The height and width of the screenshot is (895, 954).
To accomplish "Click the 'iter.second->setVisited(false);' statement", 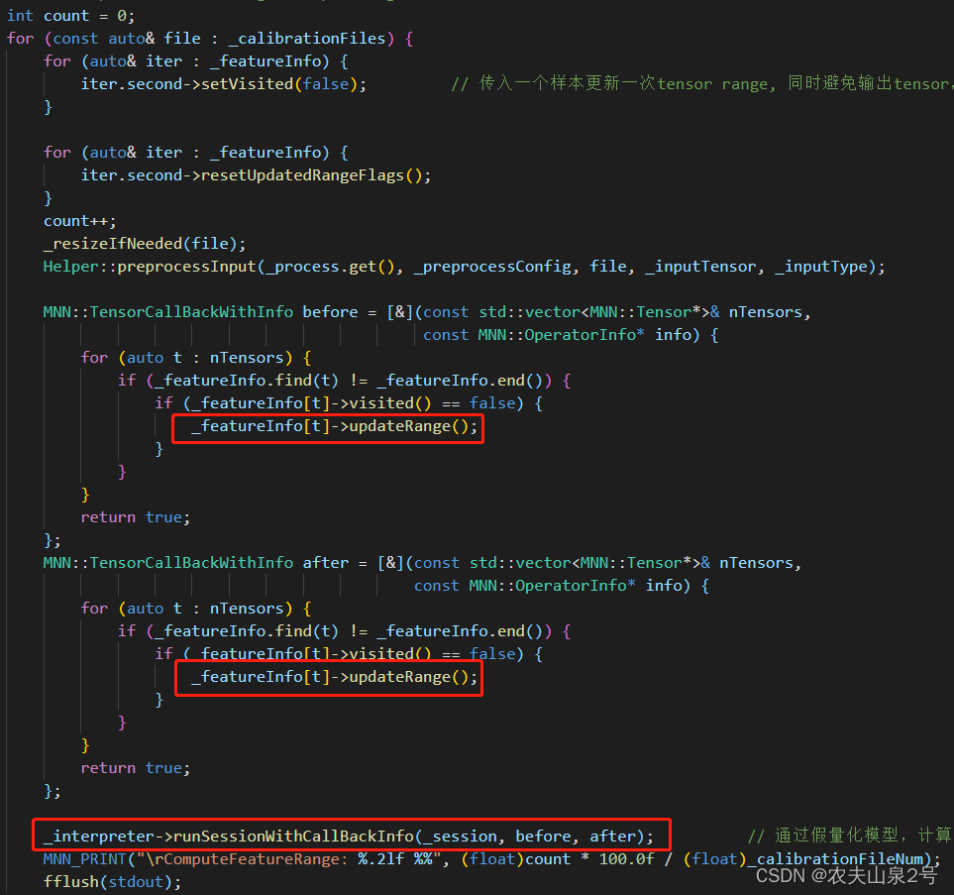I will pyautogui.click(x=224, y=84).
